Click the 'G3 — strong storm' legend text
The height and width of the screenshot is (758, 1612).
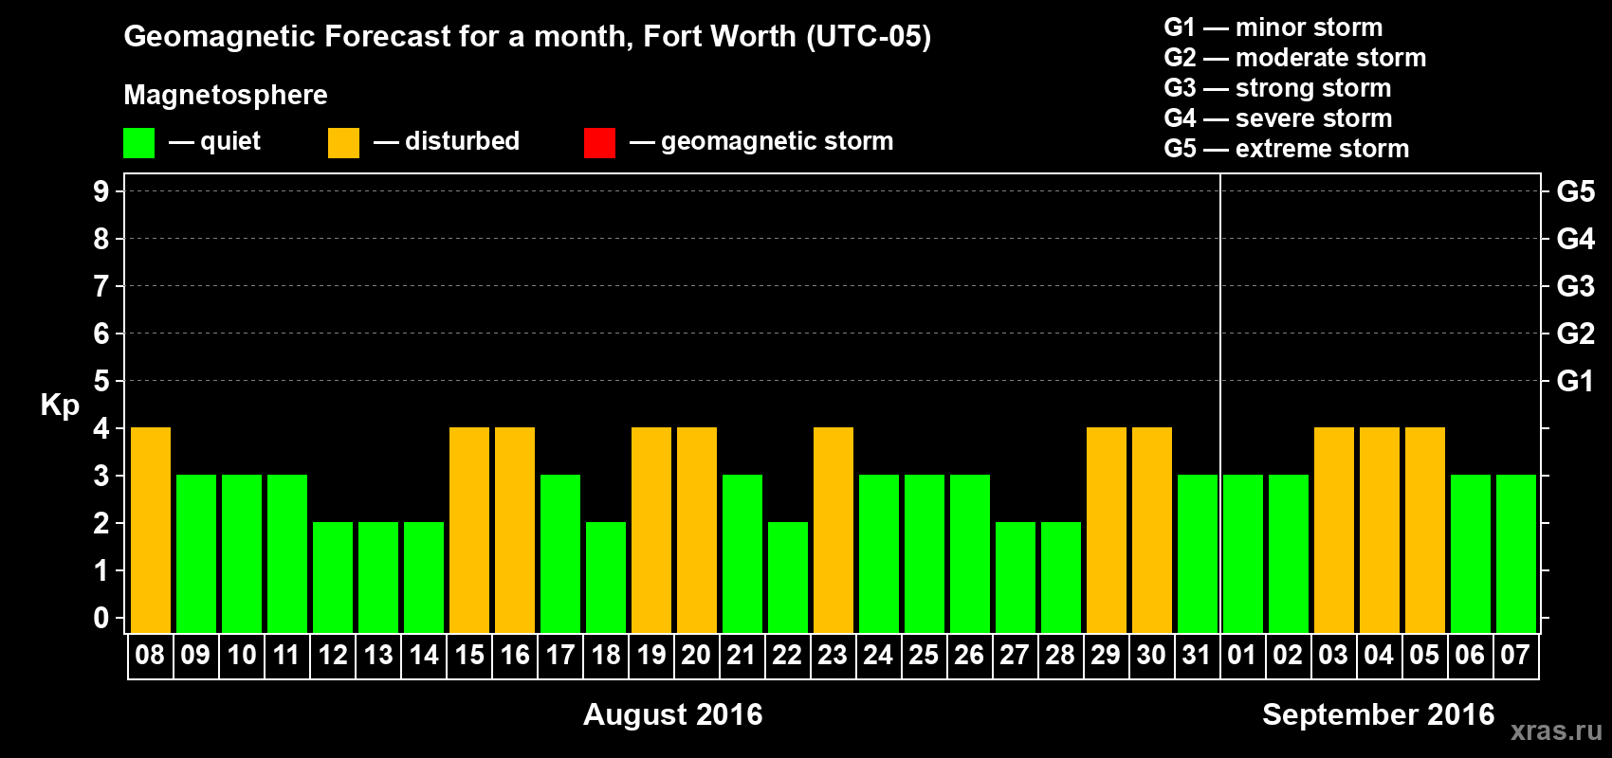tap(1278, 88)
